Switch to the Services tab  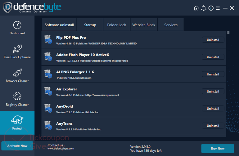click(171, 25)
